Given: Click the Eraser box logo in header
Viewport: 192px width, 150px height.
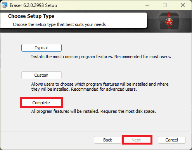Looking at the screenshot, I should click(x=169, y=21).
